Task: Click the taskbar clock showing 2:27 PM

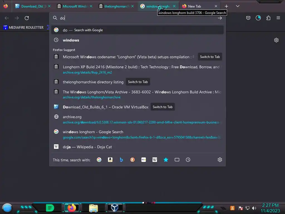Action: tap(270, 208)
